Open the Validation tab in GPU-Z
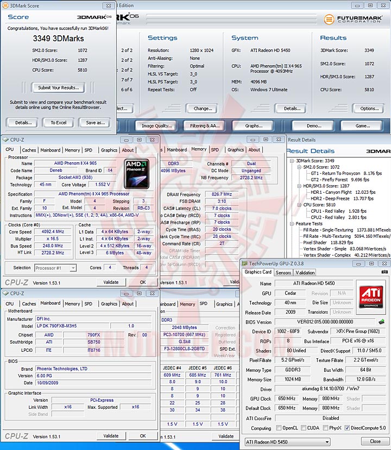The width and height of the screenshot is (391, 450). click(x=305, y=272)
